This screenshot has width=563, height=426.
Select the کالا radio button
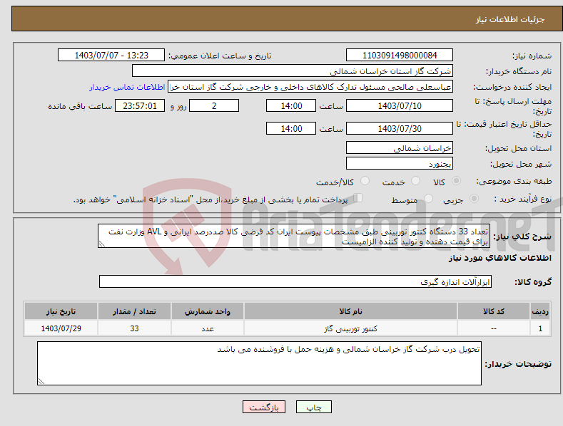point(457,181)
